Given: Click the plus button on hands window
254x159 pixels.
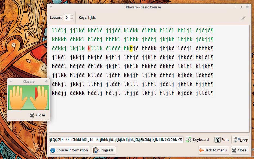Looking at the screenshot, I should pyautogui.click(x=46, y=81).
